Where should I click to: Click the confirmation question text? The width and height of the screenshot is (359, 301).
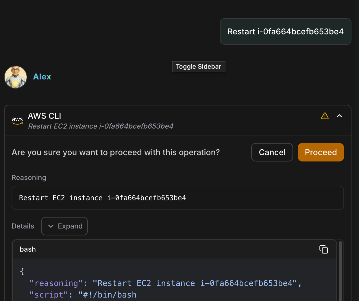pos(116,152)
